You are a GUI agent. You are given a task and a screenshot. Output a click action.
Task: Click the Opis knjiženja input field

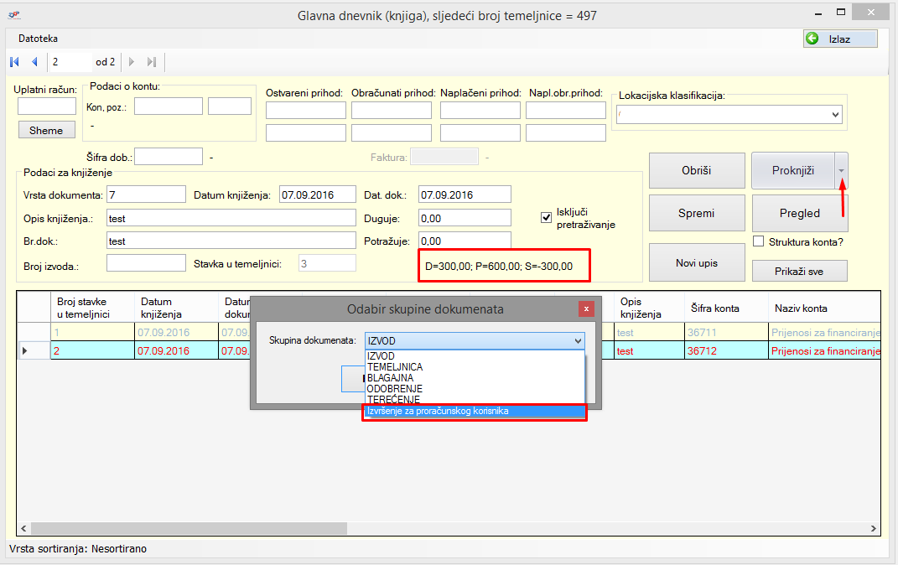pyautogui.click(x=231, y=218)
